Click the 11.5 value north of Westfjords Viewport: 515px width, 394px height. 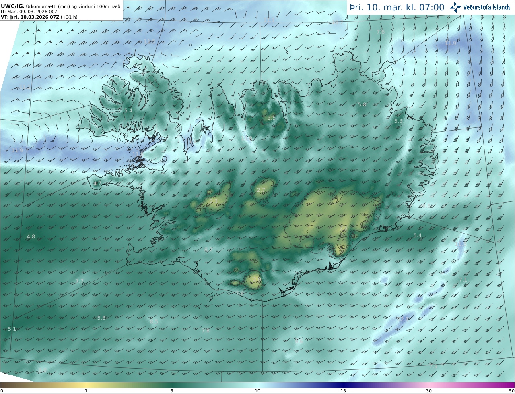149,41
